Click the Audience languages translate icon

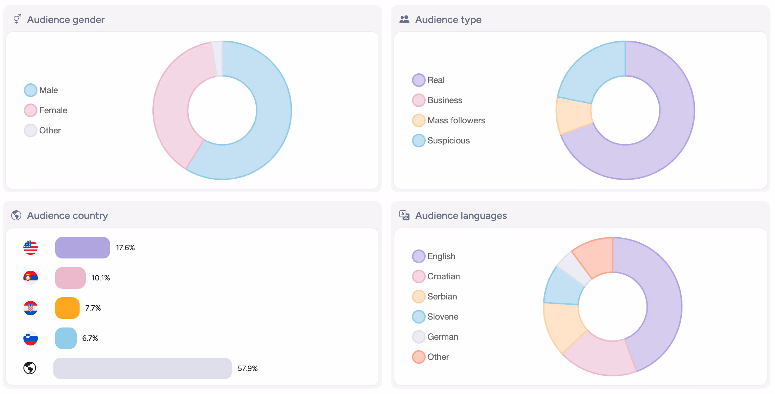tap(404, 215)
